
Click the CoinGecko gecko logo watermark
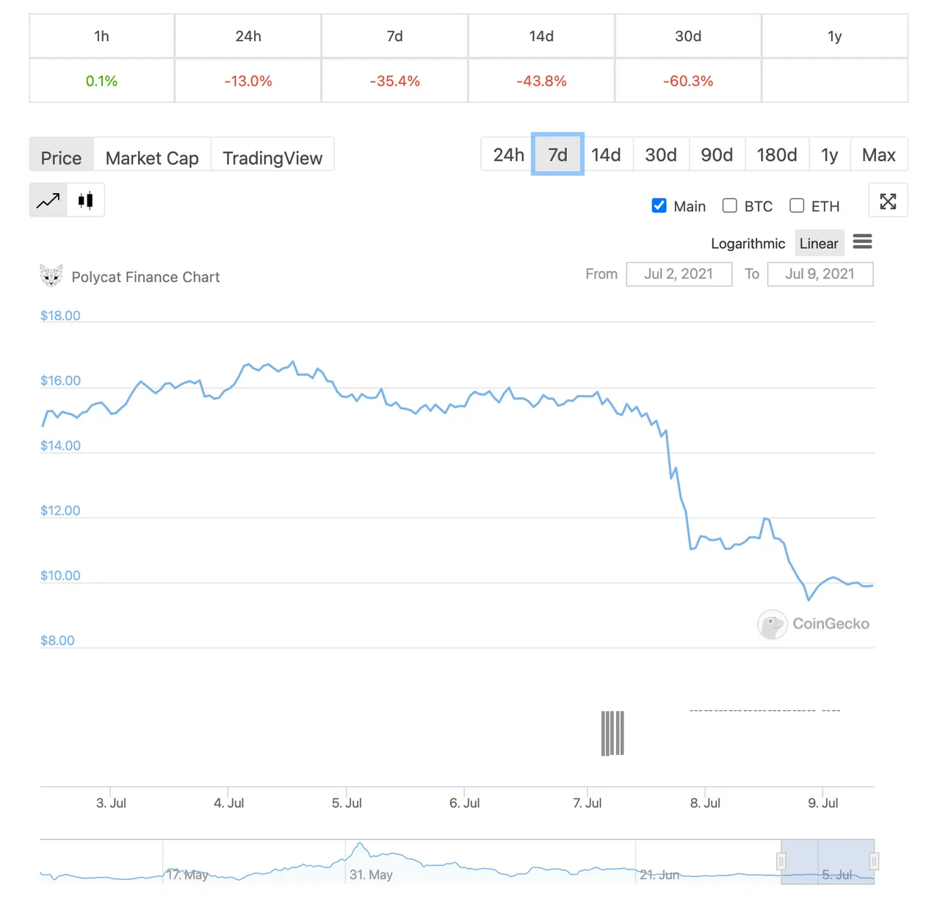pyautogui.click(x=772, y=624)
